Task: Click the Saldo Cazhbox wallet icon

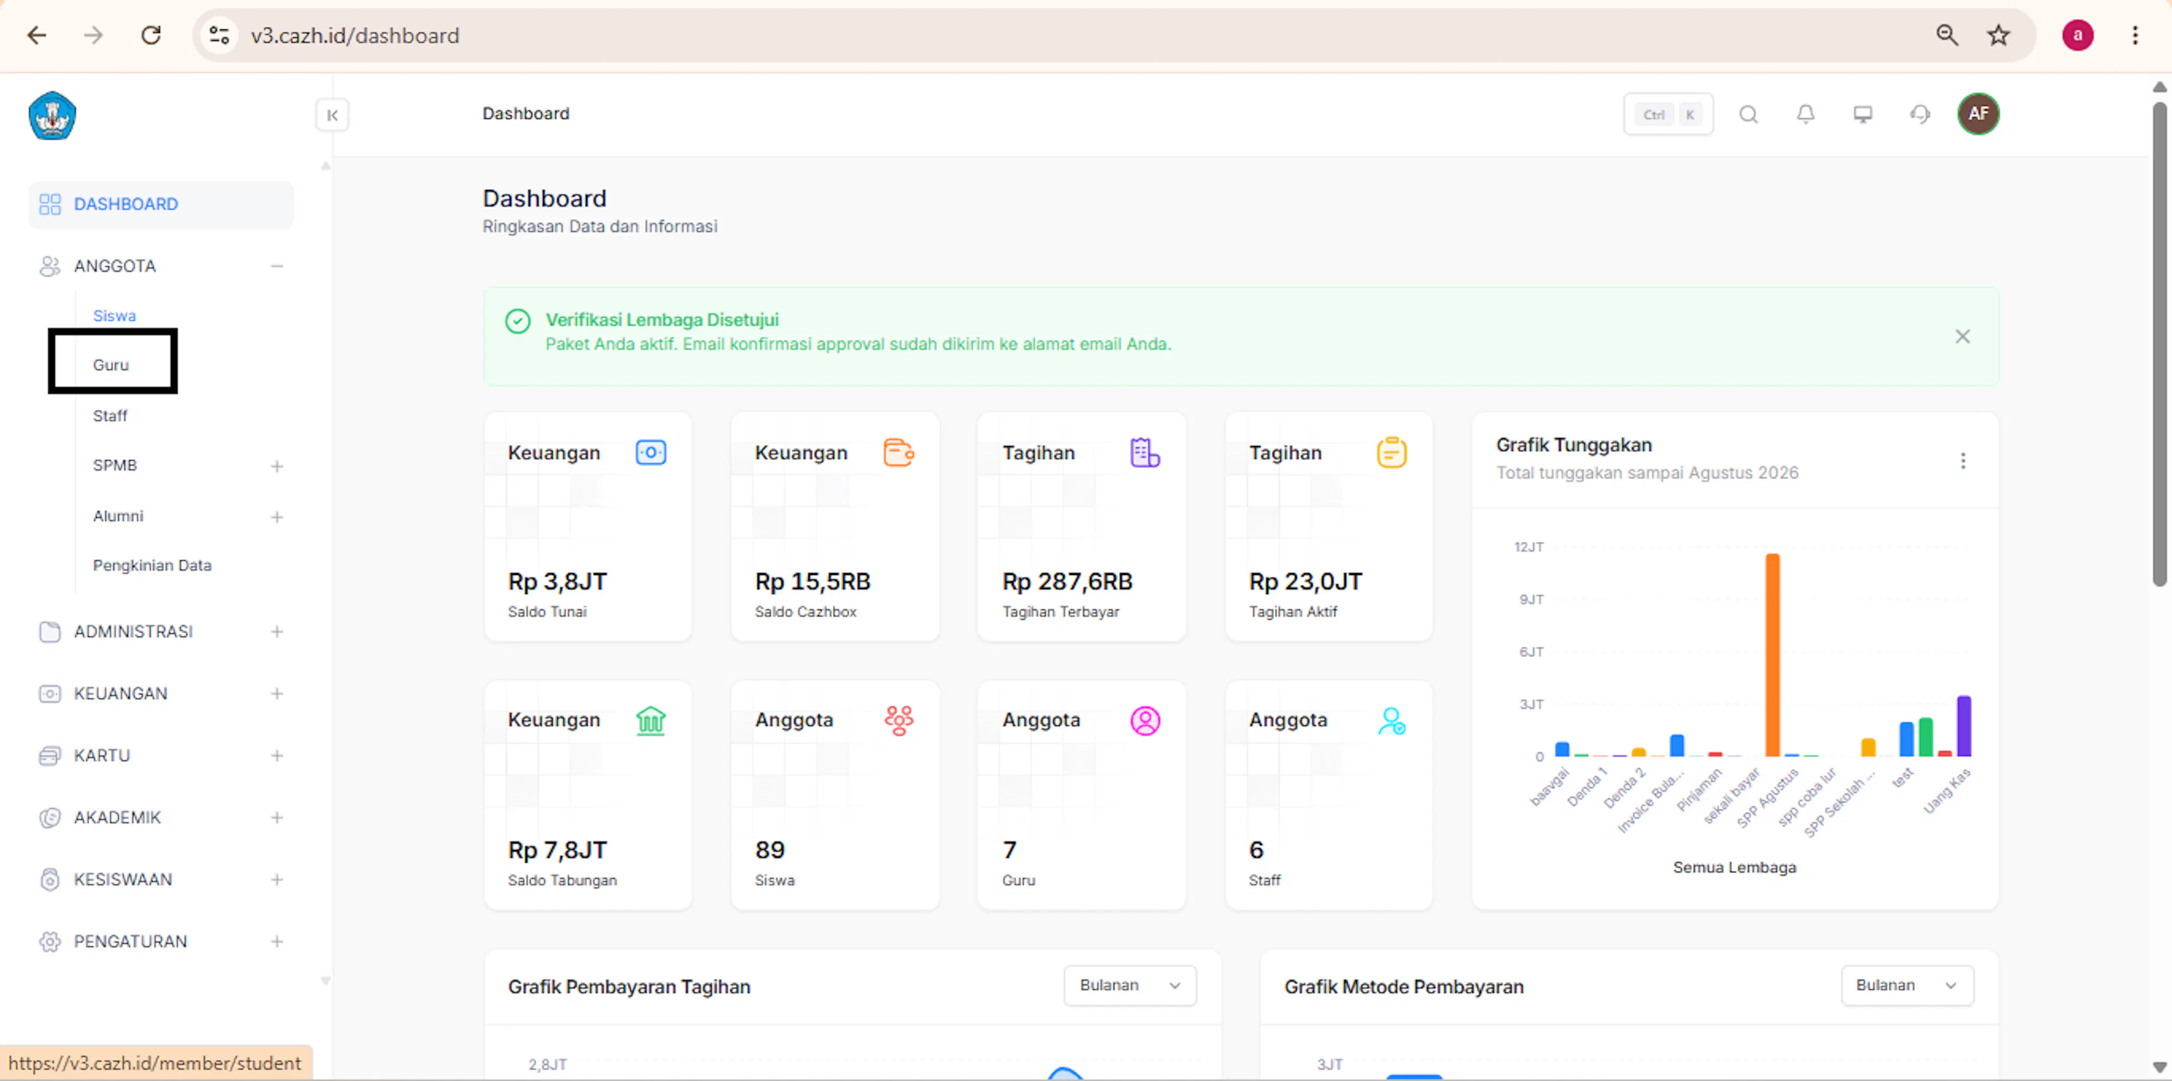Action: [899, 452]
